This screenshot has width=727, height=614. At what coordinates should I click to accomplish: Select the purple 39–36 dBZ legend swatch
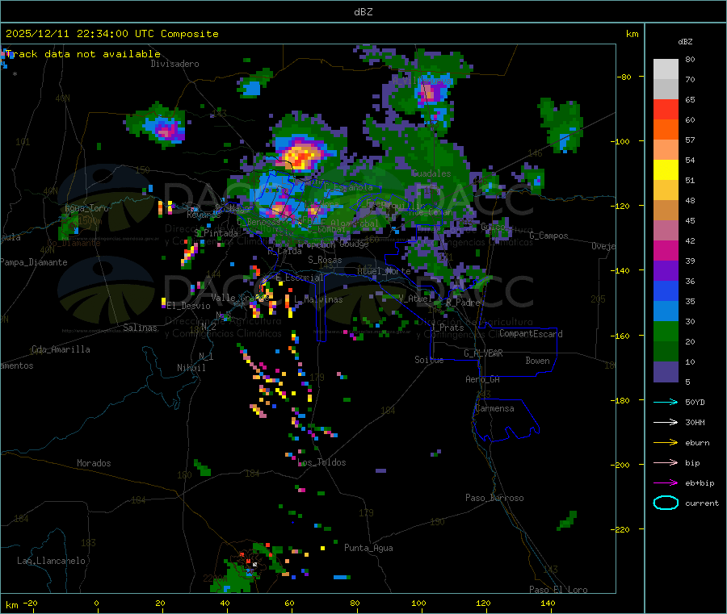tap(666, 271)
